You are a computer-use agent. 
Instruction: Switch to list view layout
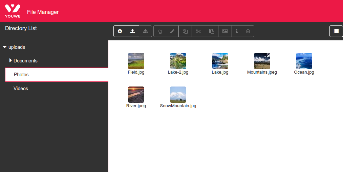[336, 31]
